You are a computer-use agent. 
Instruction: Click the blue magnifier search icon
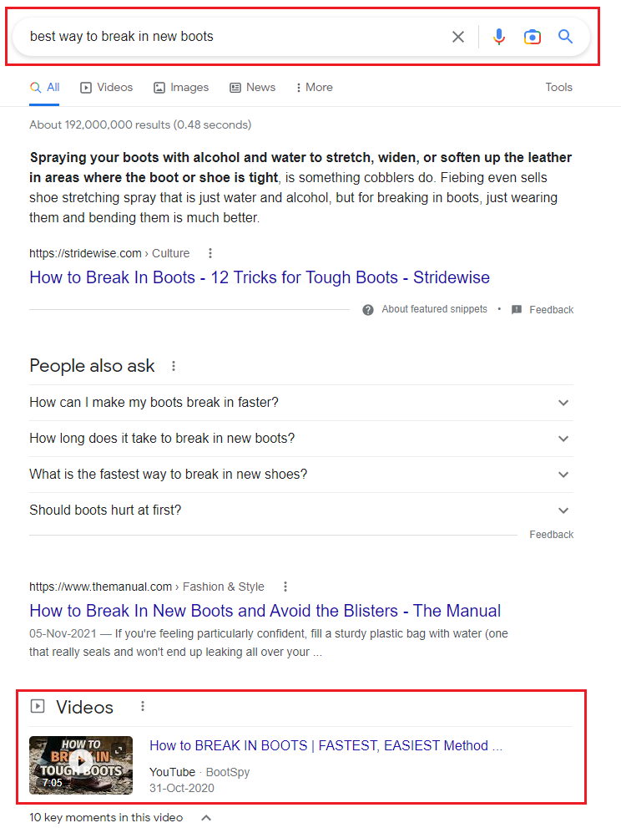[565, 37]
